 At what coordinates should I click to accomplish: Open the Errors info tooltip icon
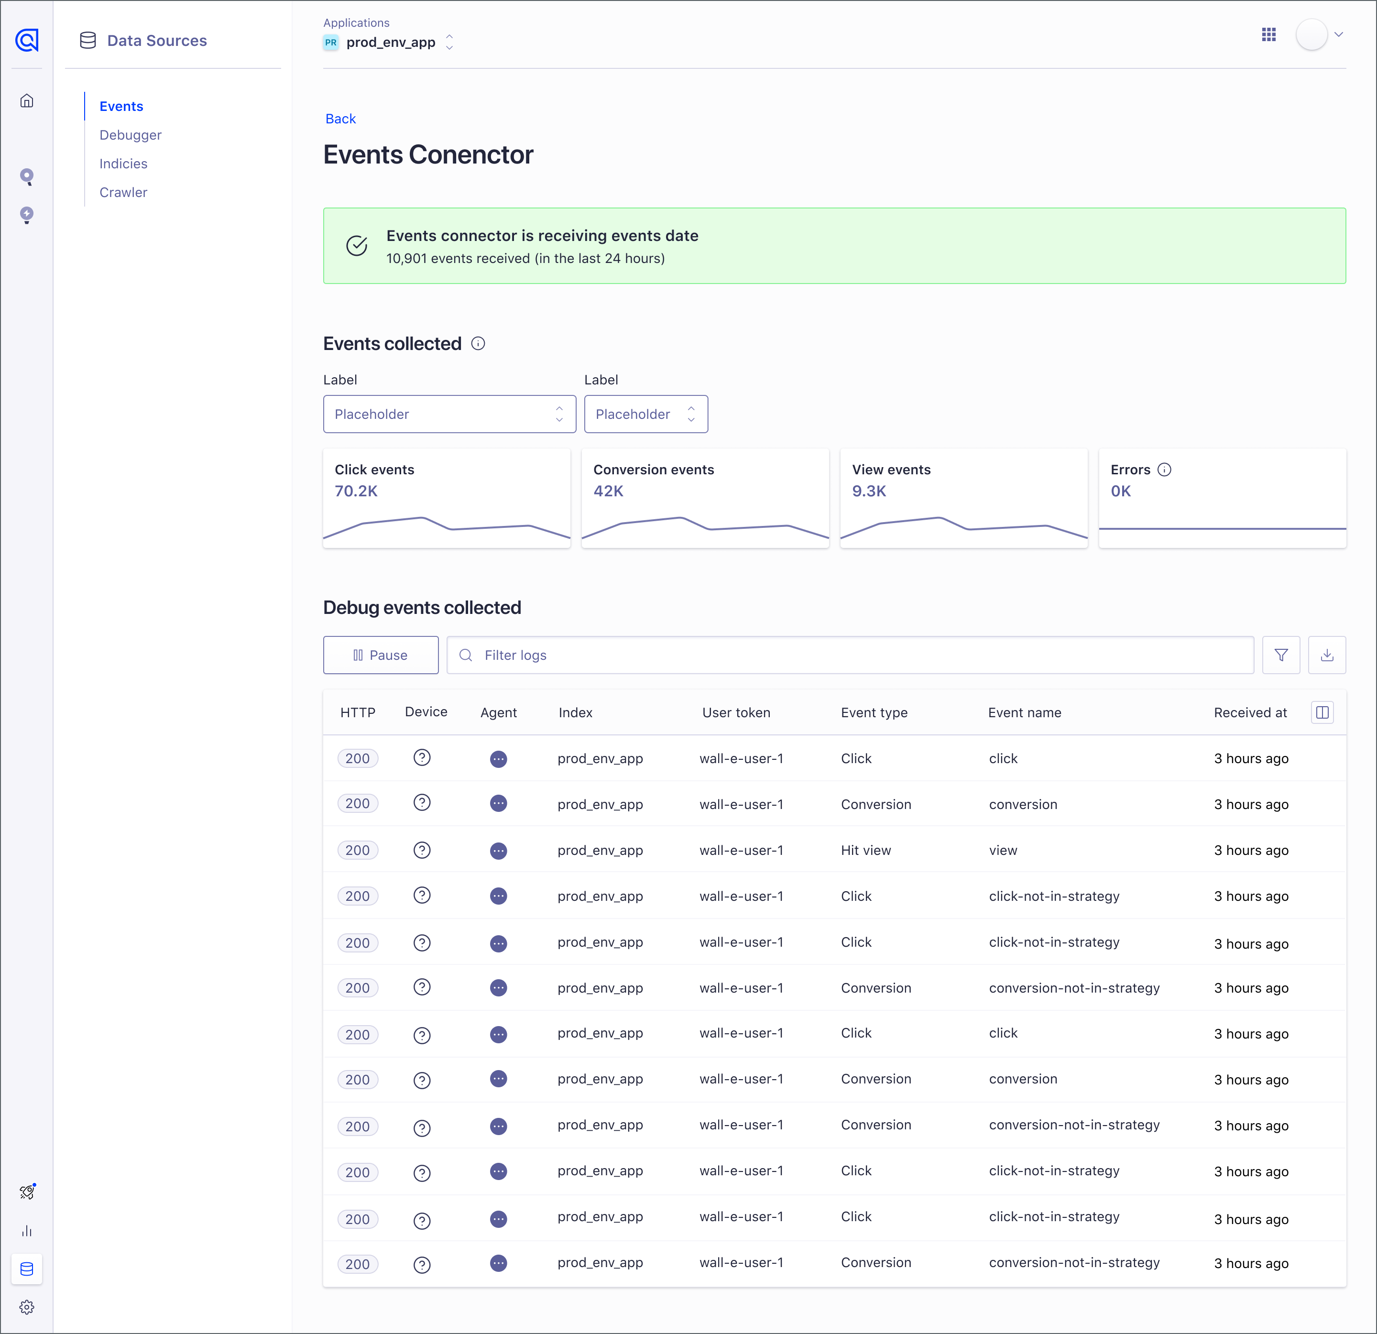tap(1166, 469)
